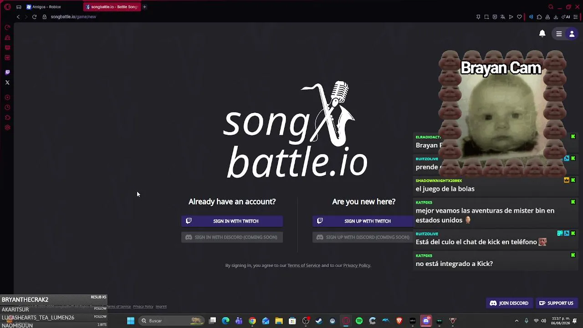Viewport: 583px width, 328px height.
Task: Open the X (Twitter) sidebar panel
Action: pos(7,82)
